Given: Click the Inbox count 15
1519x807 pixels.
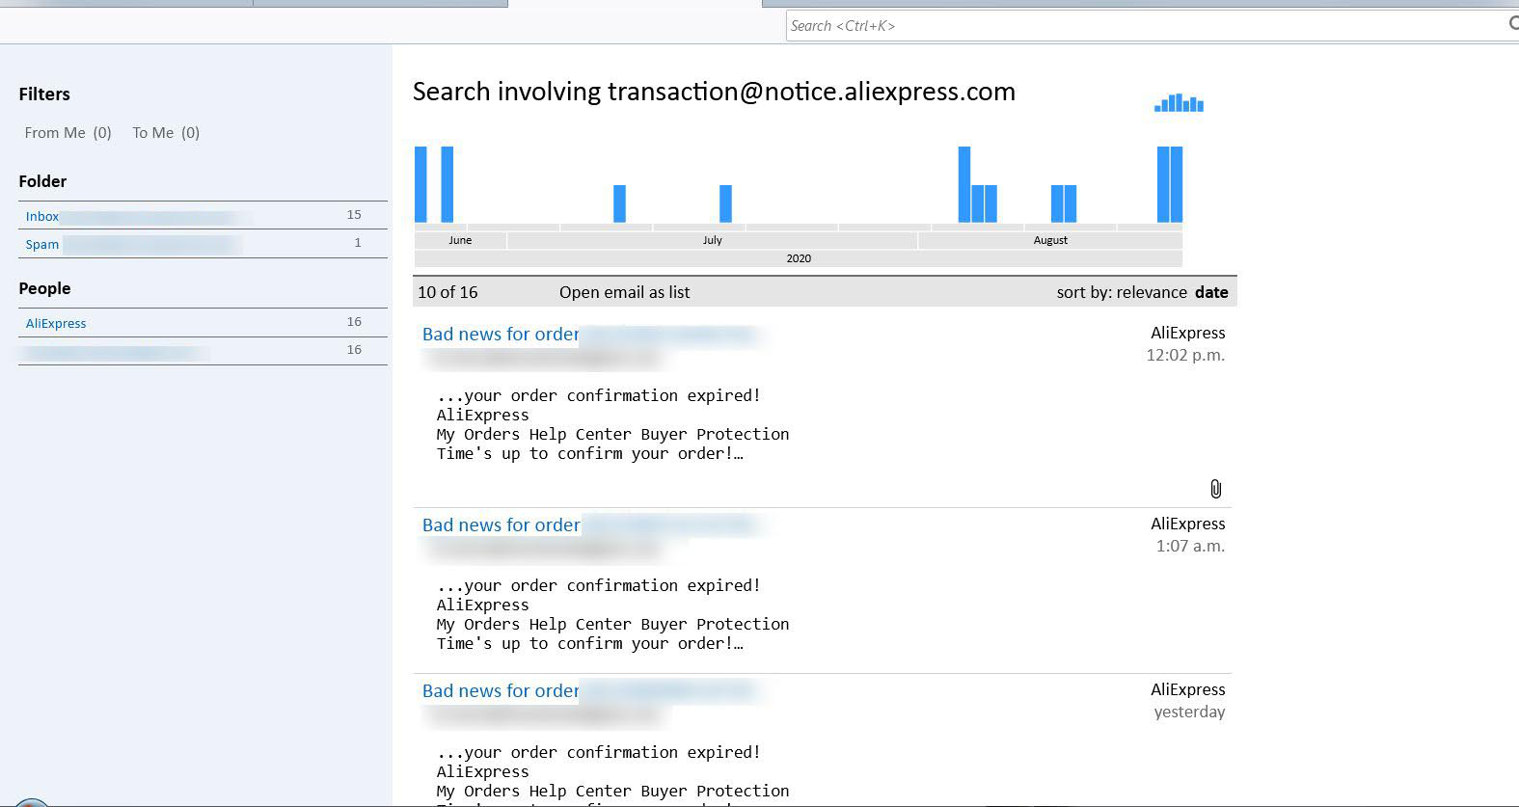Looking at the screenshot, I should (x=354, y=215).
